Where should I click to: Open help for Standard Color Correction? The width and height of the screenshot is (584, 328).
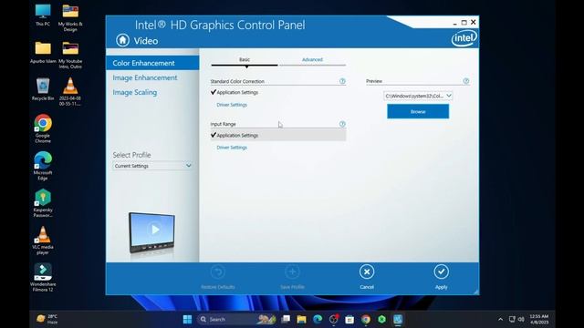(x=342, y=81)
